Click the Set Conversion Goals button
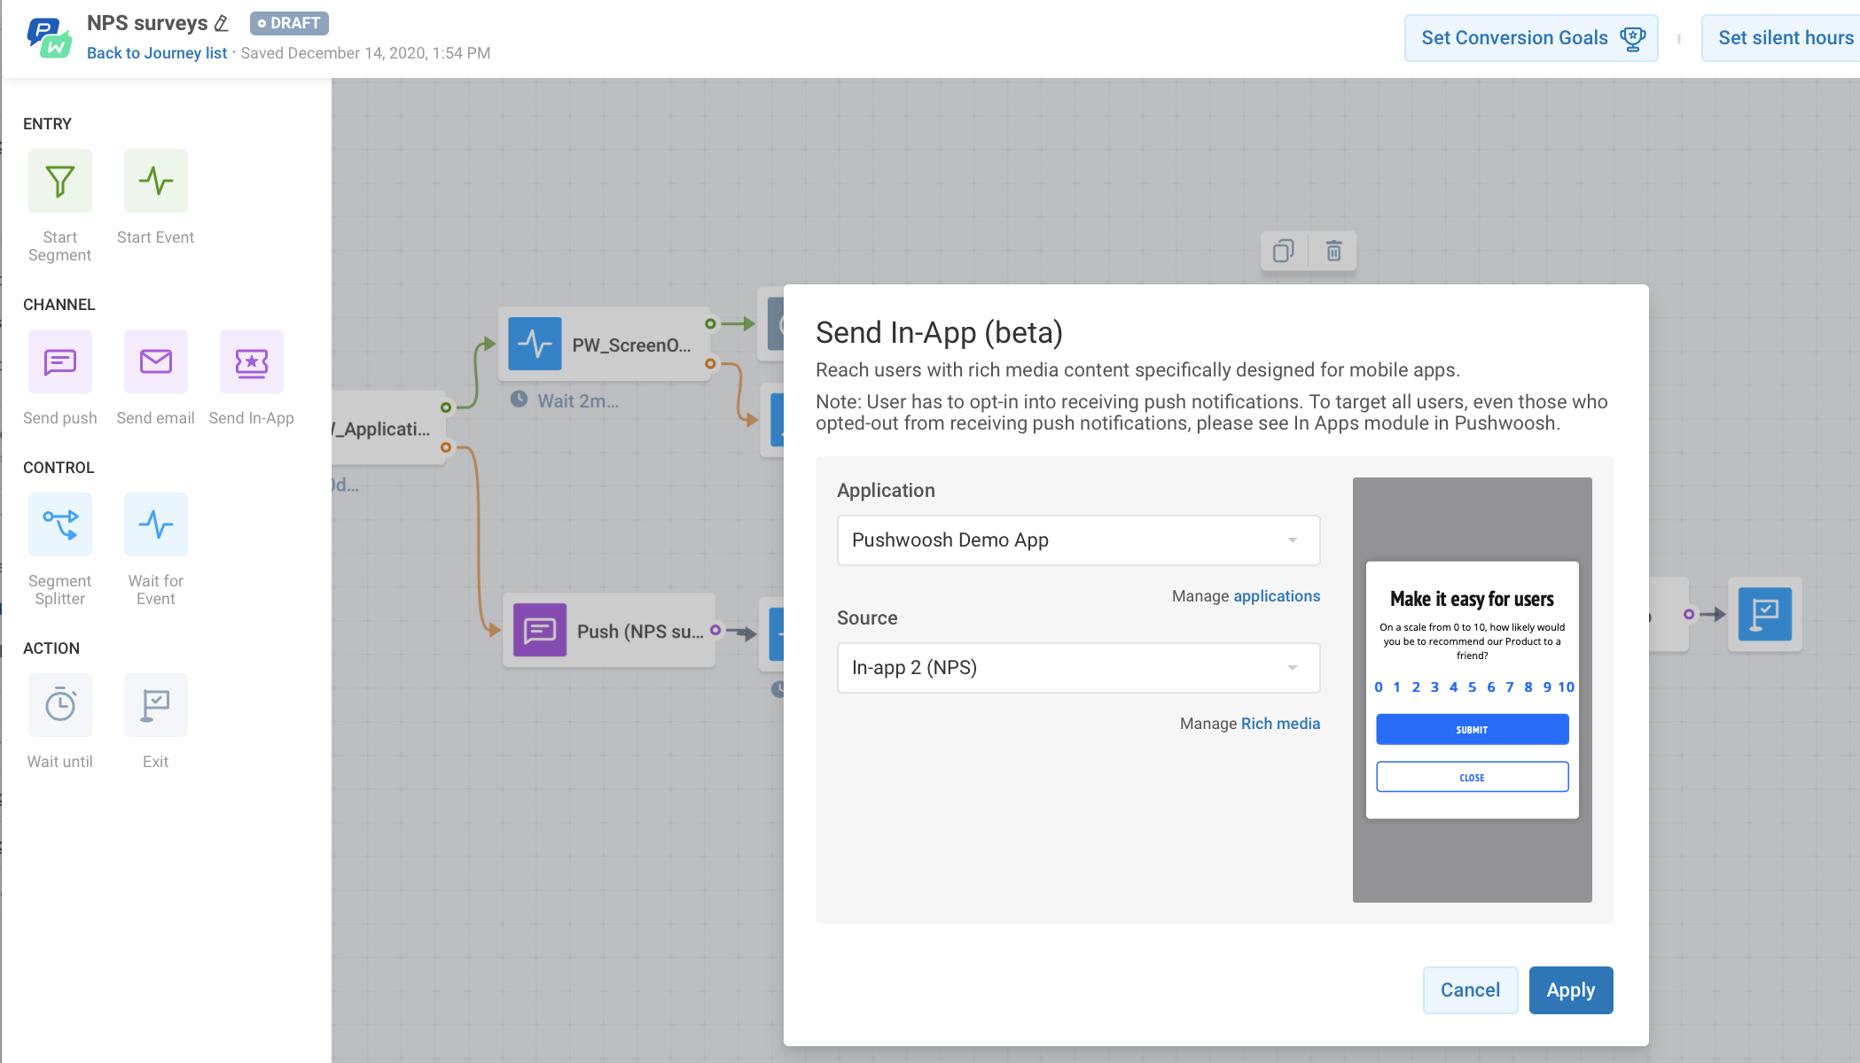The width and height of the screenshot is (1860, 1063). tap(1531, 38)
